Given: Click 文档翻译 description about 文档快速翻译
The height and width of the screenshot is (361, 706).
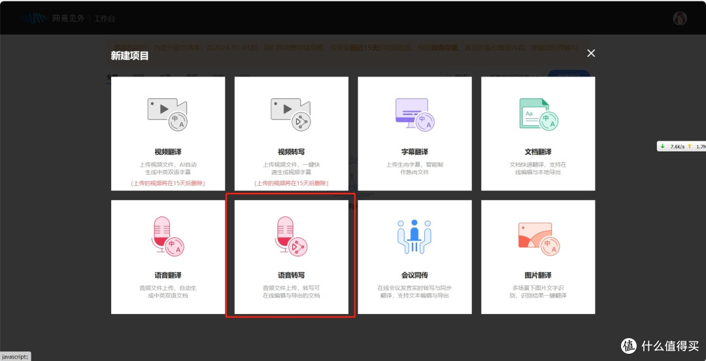Looking at the screenshot, I should [x=538, y=169].
